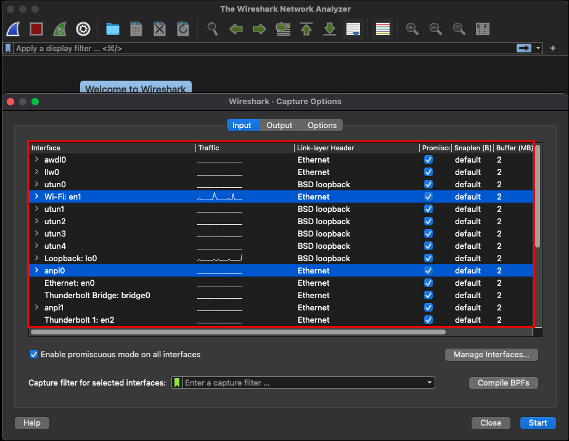The height and width of the screenshot is (441, 569).
Task: Toggle automatic scrolling in live capture
Action: (x=353, y=28)
